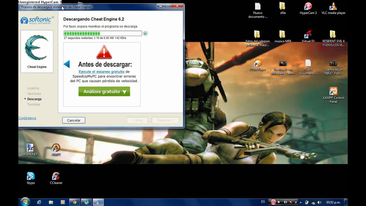The image size is (366, 206).
Task: Select the Terminar step in sidebar
Action: coord(34,105)
